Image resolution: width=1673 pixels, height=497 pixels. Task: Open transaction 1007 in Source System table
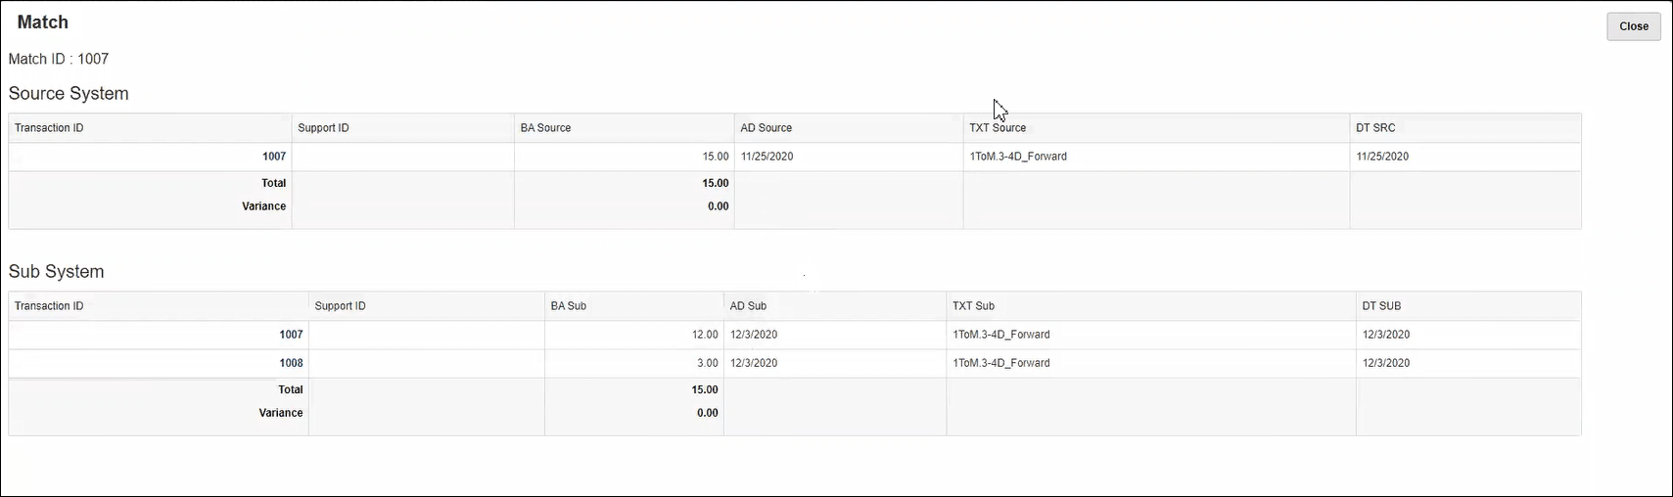point(274,157)
